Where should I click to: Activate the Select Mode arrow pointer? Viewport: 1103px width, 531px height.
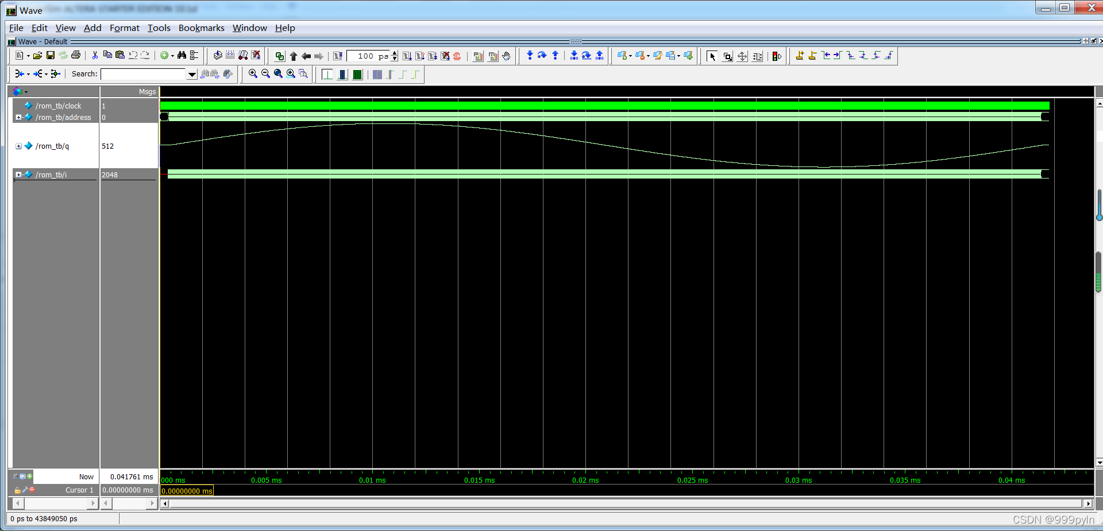pyautogui.click(x=712, y=56)
